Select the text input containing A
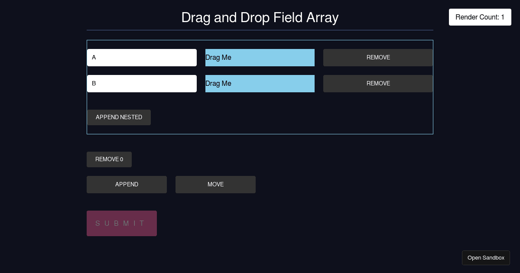This screenshot has height=273, width=520. pyautogui.click(x=142, y=58)
